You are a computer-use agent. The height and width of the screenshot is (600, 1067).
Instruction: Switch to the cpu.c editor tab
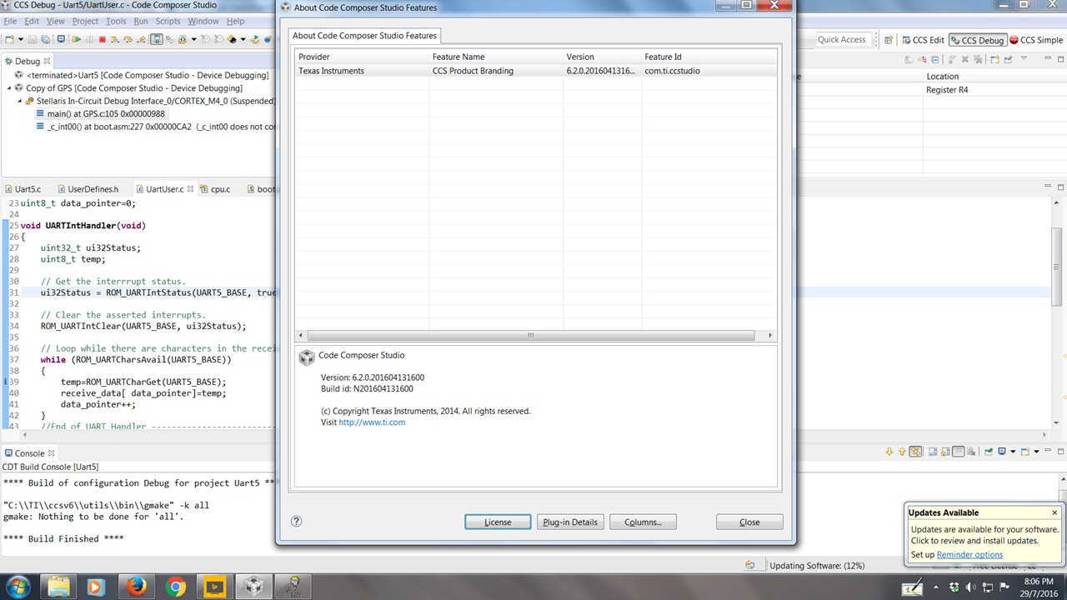tap(220, 189)
